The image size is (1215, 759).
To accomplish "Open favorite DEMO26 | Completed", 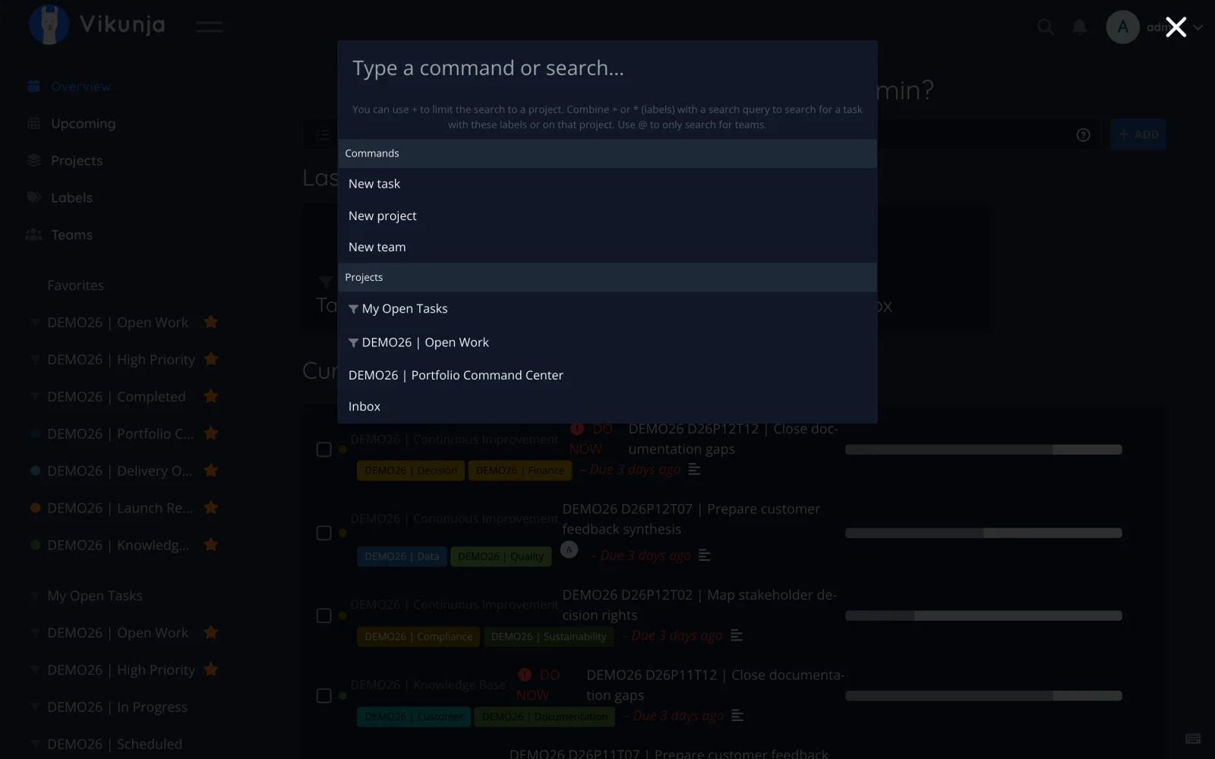I will tap(116, 396).
